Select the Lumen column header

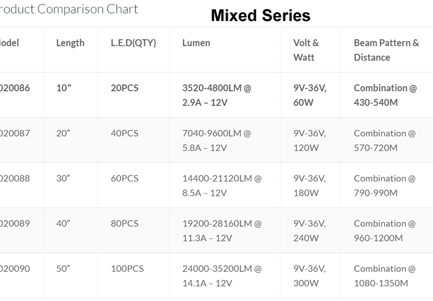(196, 43)
